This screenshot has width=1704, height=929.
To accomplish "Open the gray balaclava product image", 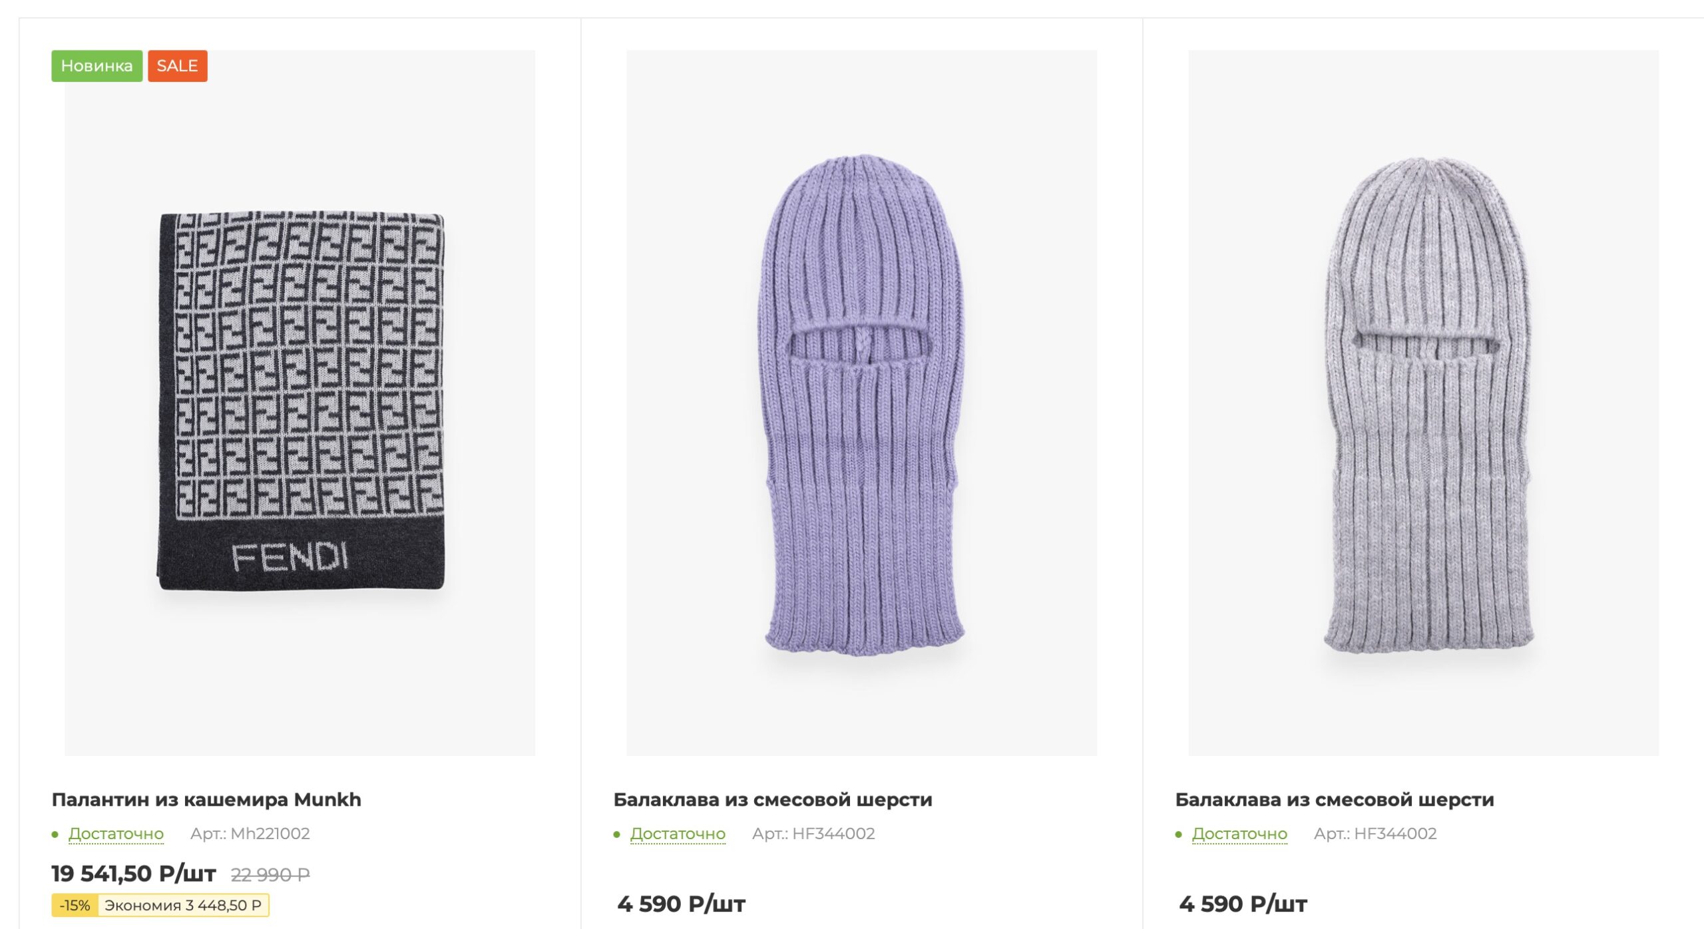I will tap(1418, 413).
